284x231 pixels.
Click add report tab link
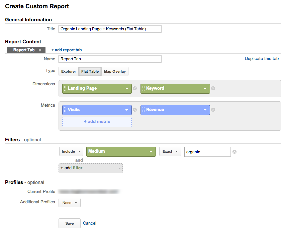pos(67,50)
